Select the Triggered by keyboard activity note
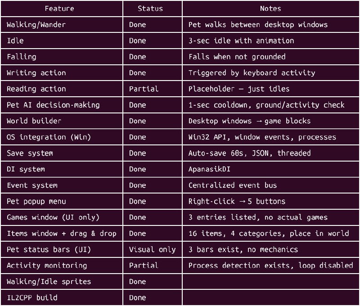Screen dimensions: 360x306 click(x=252, y=73)
